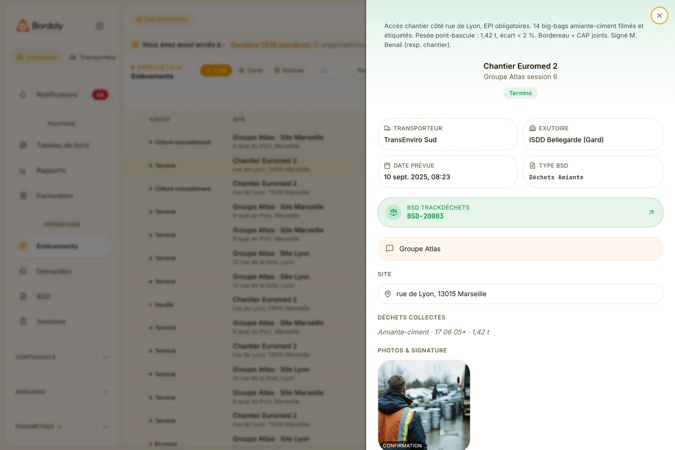Click the access note about Accès chantier côté rue de Lyon
This screenshot has width=675, height=450.
514,36
